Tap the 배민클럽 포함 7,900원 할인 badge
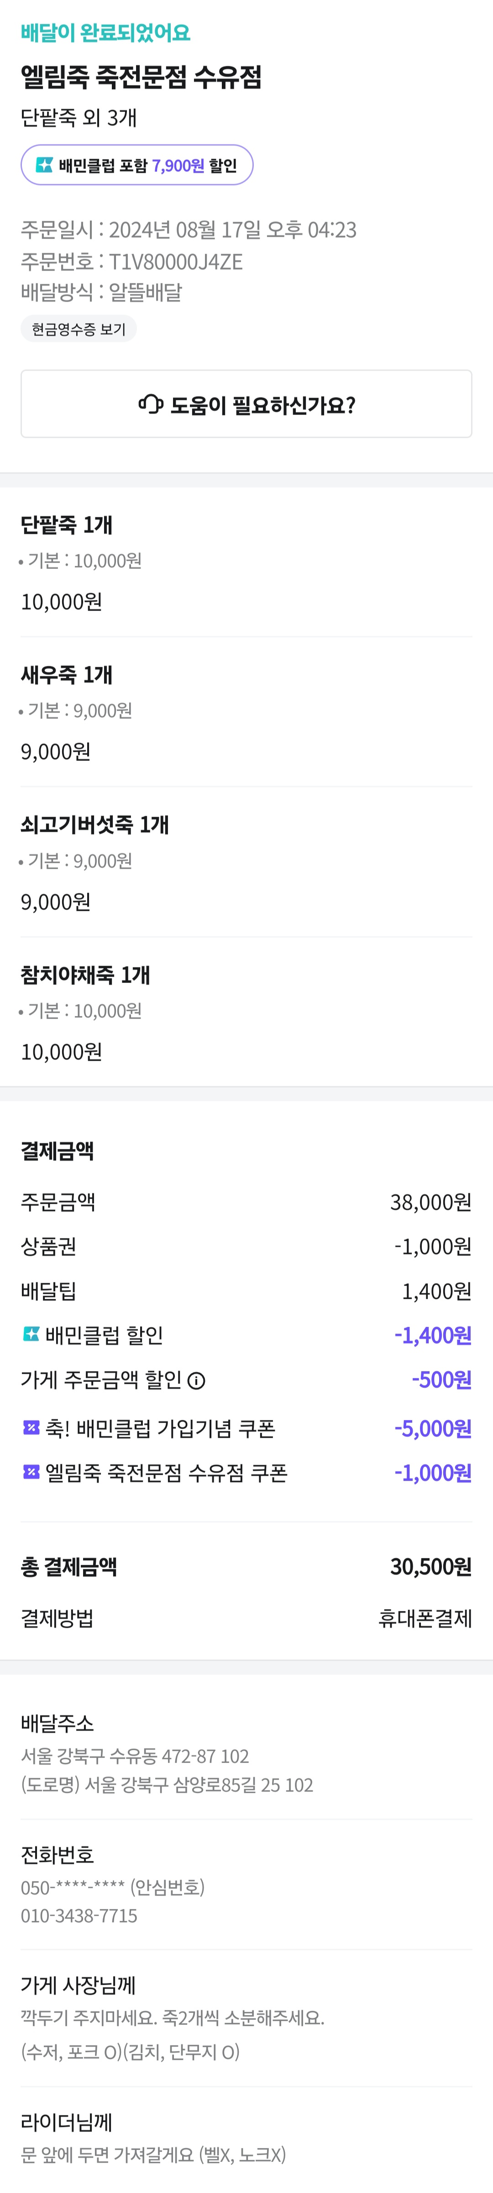Viewport: 493px width, 2193px height. (x=137, y=165)
